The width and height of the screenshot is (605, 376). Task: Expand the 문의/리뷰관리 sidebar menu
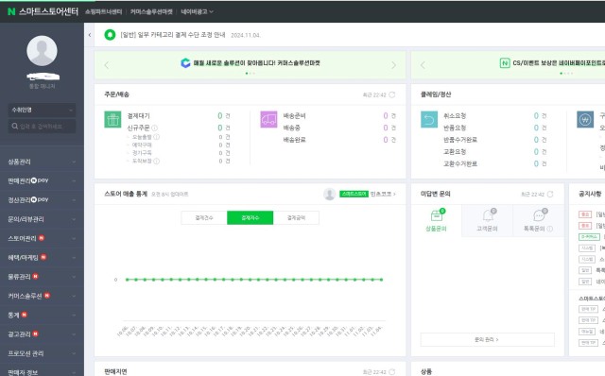pos(42,219)
